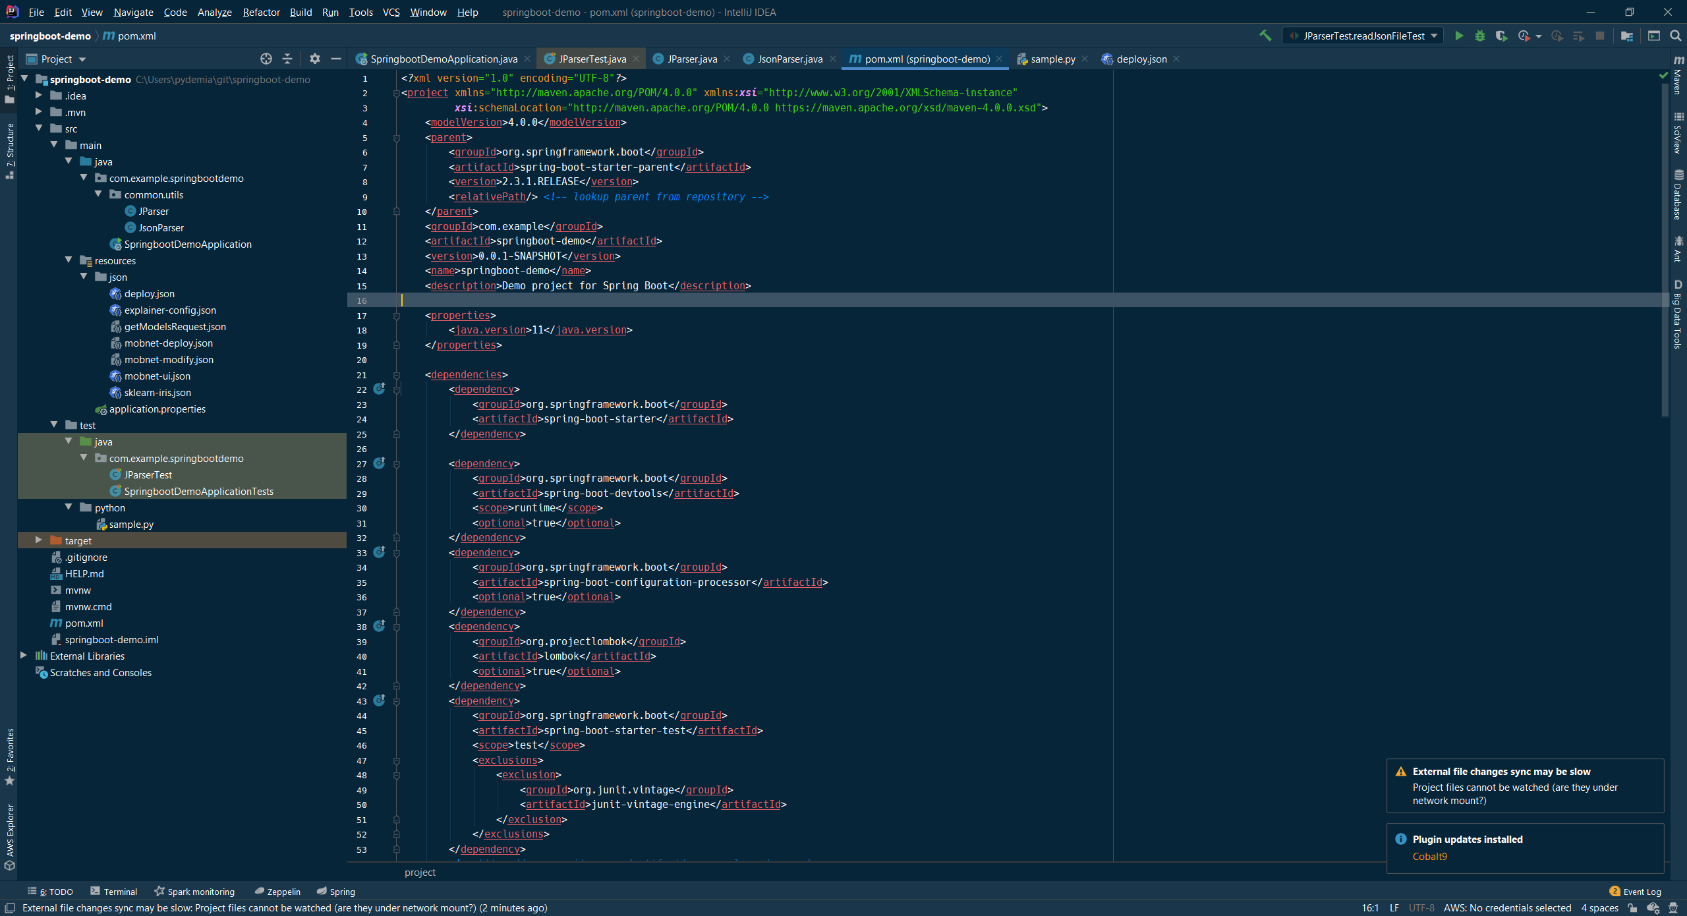1687x916 pixels.
Task: Toggle the Maven tool window on right sidebar
Action: (1678, 75)
